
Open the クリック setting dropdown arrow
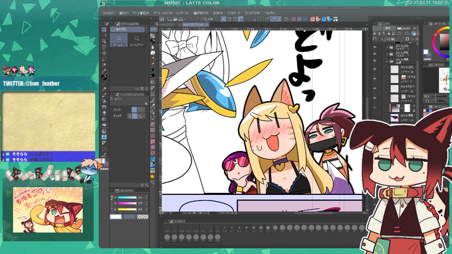pyautogui.click(x=144, y=109)
